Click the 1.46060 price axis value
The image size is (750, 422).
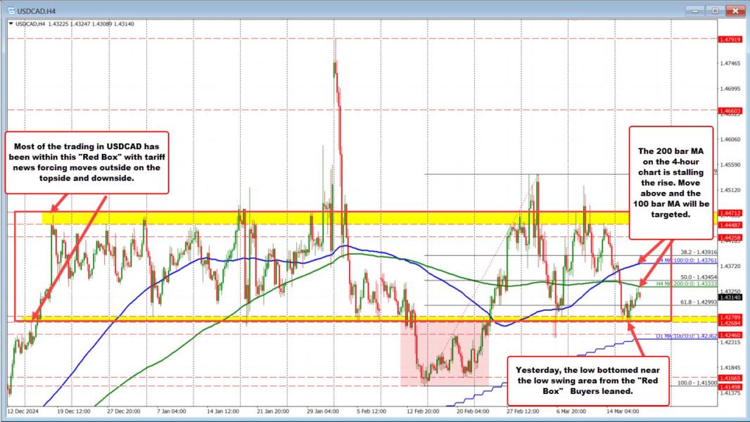point(730,139)
